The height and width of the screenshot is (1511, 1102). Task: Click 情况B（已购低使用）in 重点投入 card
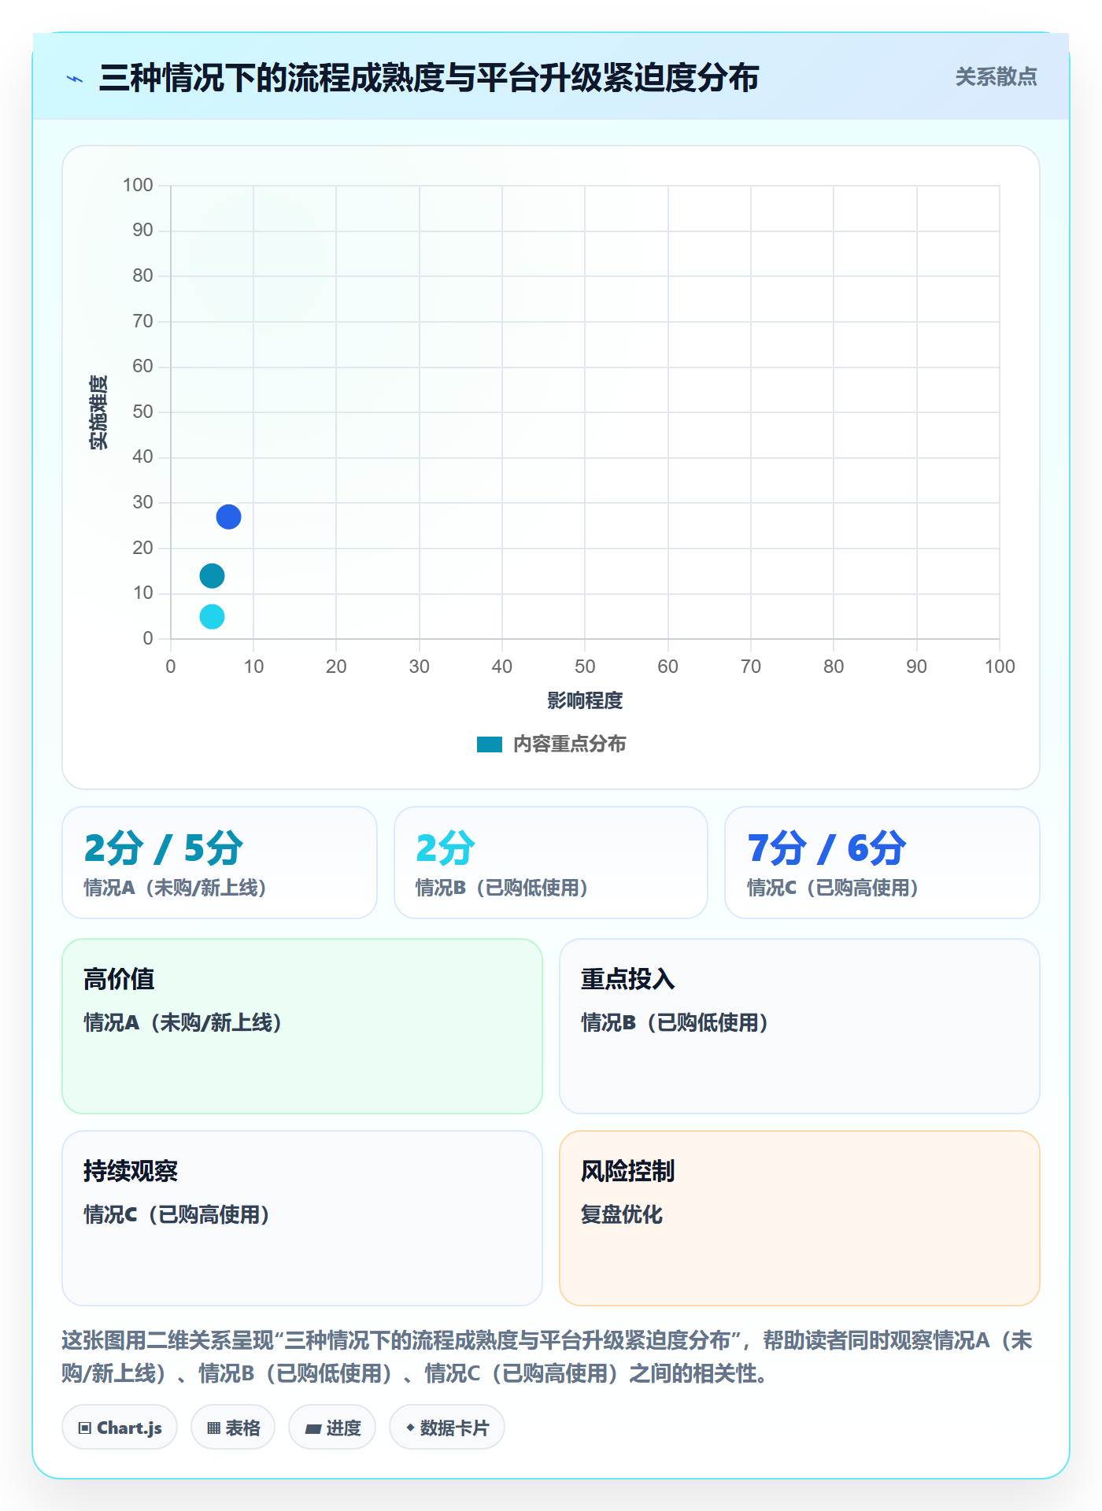(x=675, y=1022)
